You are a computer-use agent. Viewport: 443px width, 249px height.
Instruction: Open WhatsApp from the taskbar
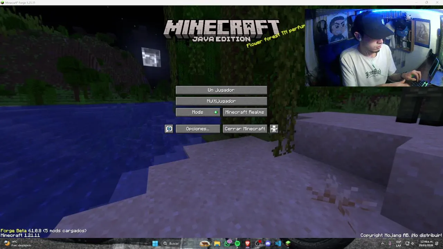[x=227, y=243]
